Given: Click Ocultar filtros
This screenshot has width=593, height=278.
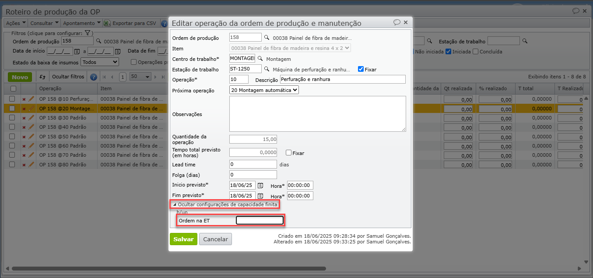Looking at the screenshot, I should click(68, 77).
